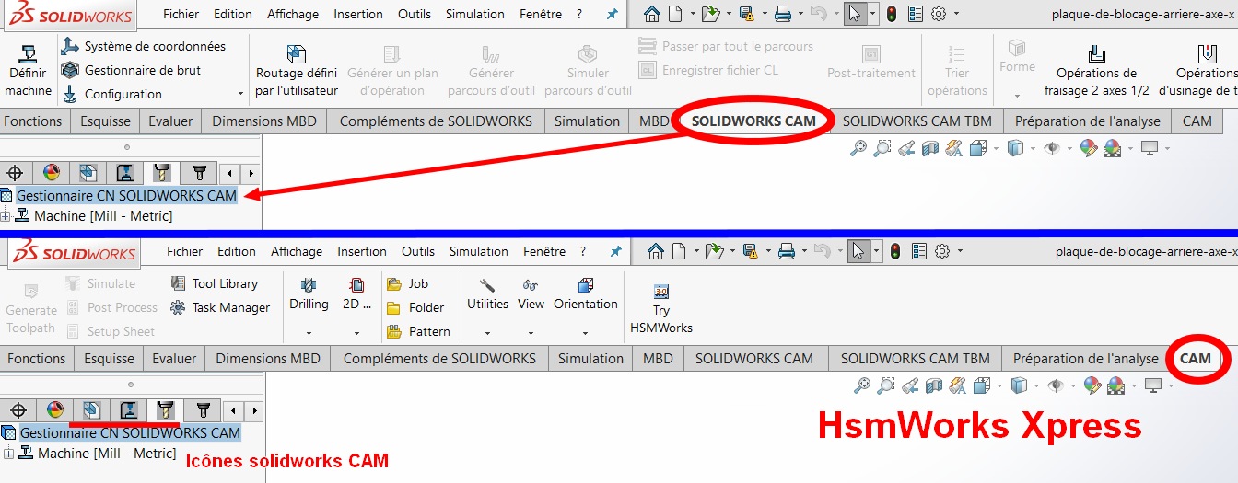Screen dimensions: 1238x483
Task: Open Fichier menu in the upper window
Action: [x=181, y=14]
